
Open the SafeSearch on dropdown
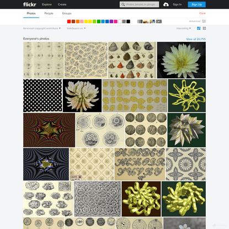pos(76,28)
